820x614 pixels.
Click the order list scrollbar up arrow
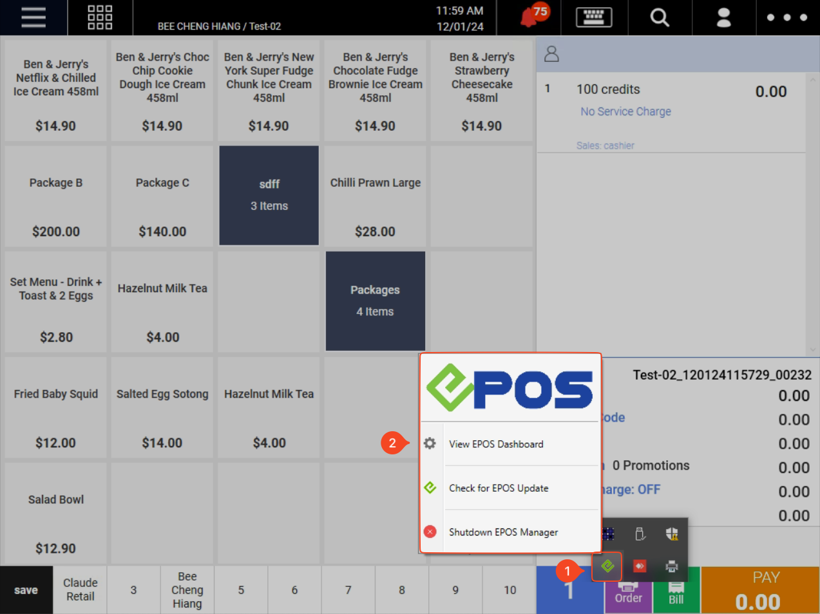(812, 79)
